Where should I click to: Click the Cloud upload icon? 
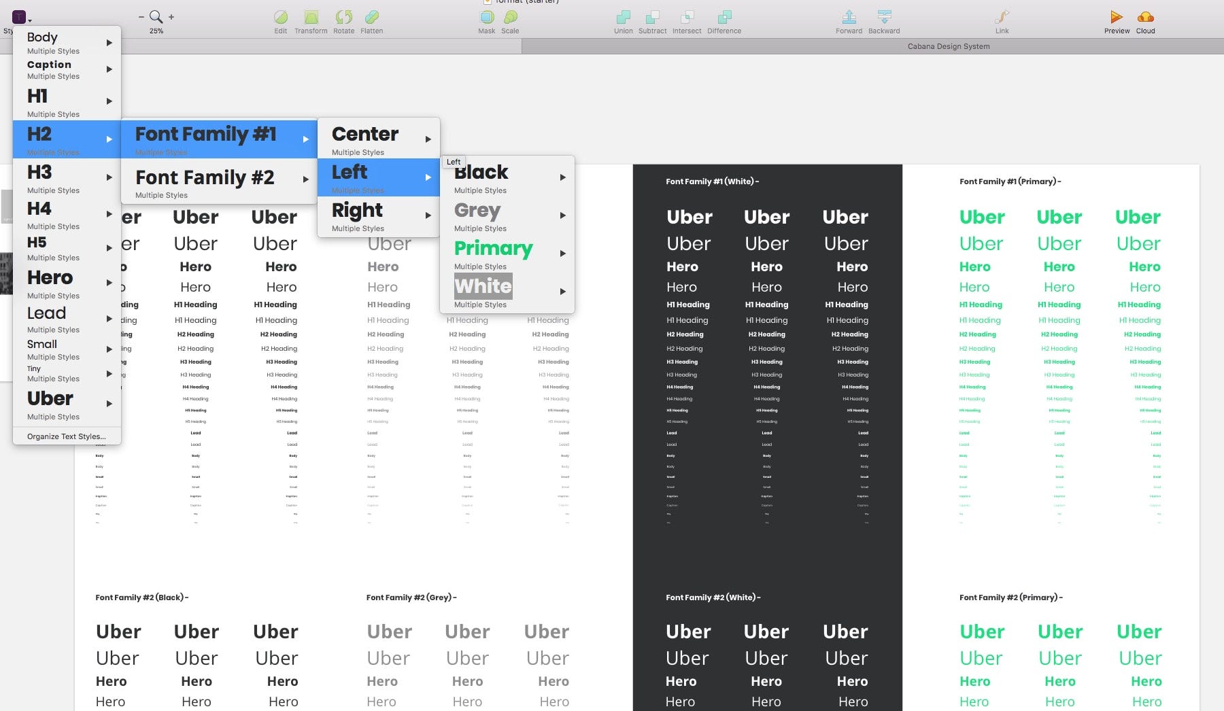coord(1145,17)
